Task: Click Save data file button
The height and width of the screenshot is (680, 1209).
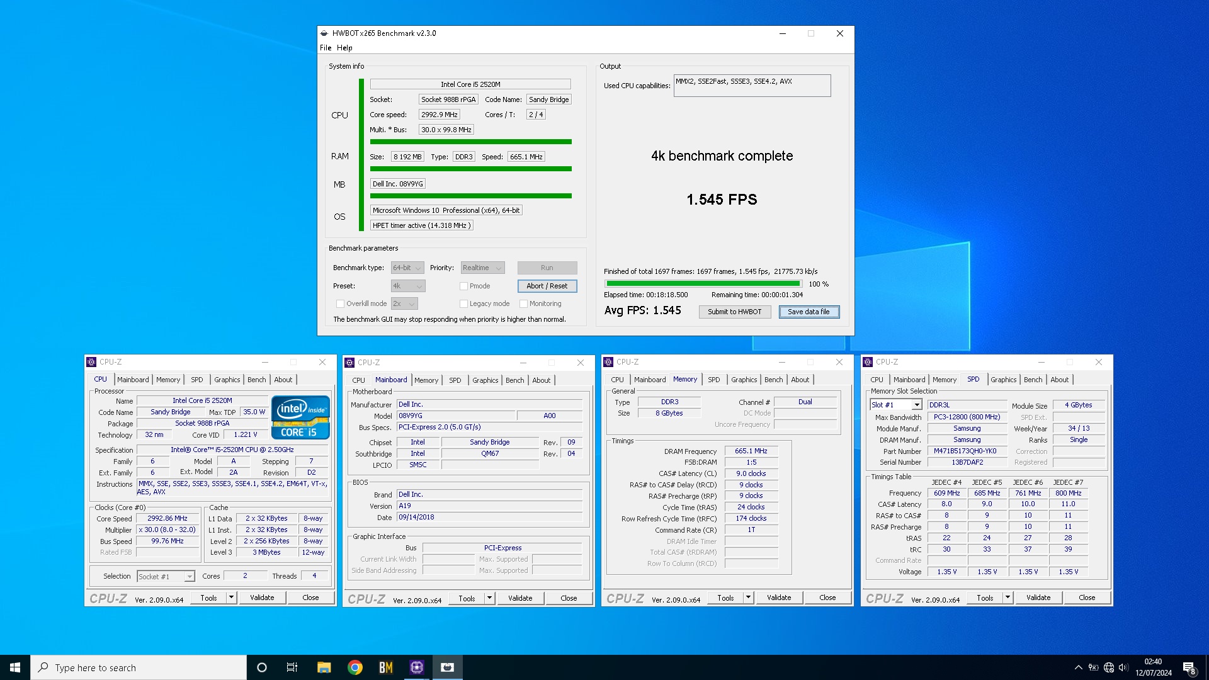Action: (809, 312)
